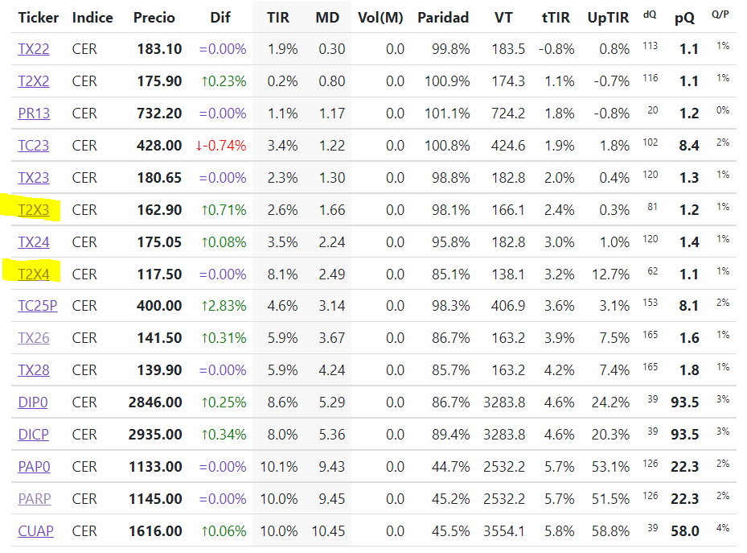Image resolution: width=747 pixels, height=553 pixels.
Task: Open the highlighted T2X3 ticker link
Action: (x=33, y=210)
